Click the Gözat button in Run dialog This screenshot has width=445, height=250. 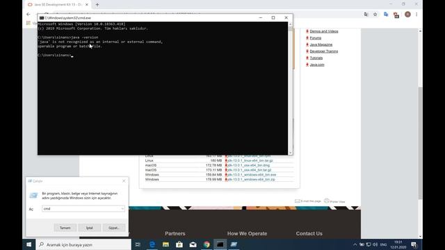pyautogui.click(x=114, y=228)
